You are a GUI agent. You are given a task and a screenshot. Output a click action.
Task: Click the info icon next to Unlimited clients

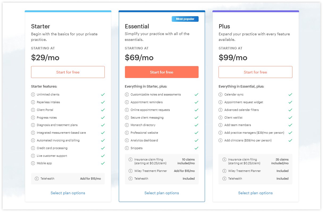tap(33, 94)
